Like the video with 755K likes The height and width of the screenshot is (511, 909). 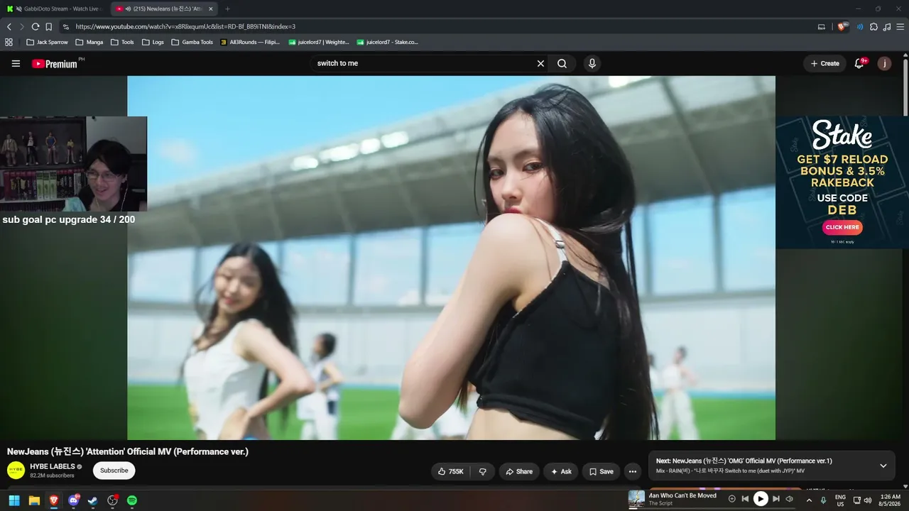tap(451, 471)
